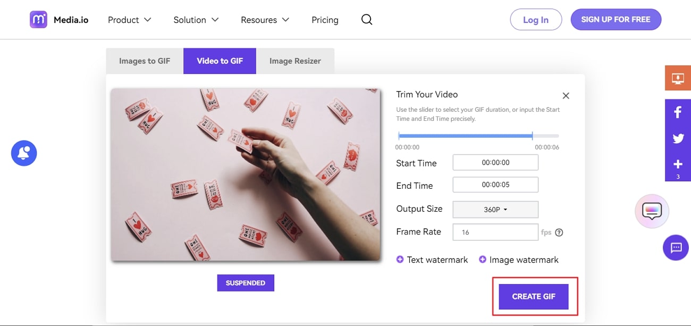Open the orange desktop download icon
The height and width of the screenshot is (326, 691).
click(678, 78)
